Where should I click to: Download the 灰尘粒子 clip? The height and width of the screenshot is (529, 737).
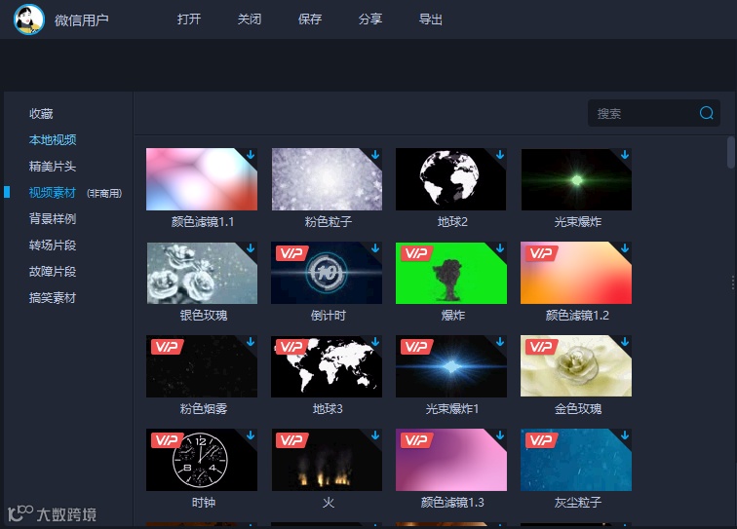(x=625, y=435)
